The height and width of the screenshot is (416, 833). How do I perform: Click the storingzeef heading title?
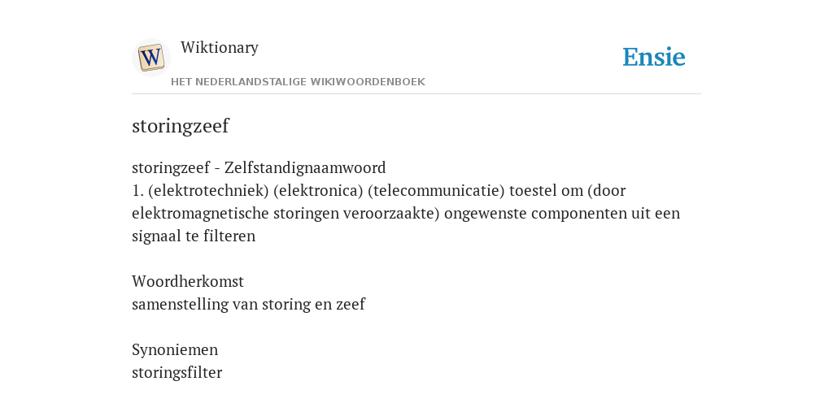coord(180,126)
